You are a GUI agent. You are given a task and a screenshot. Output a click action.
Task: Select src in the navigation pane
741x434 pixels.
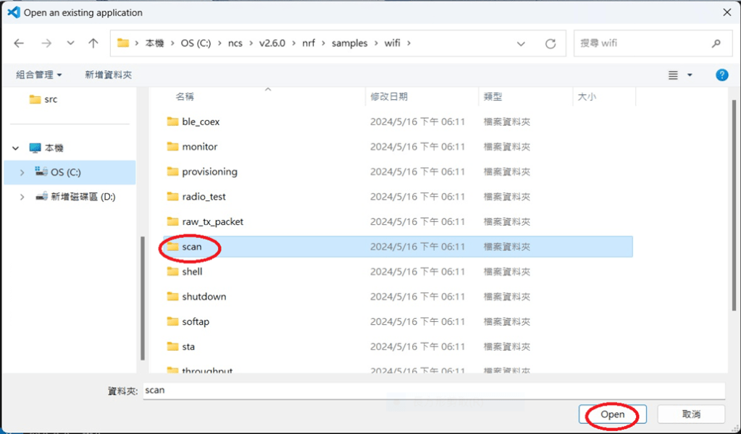coord(43,99)
